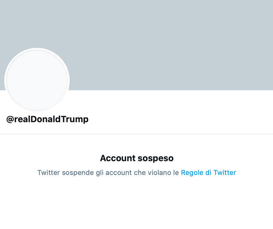Click the "@real" part of the handle
Screen dimensions: 273x229
pos(17,119)
